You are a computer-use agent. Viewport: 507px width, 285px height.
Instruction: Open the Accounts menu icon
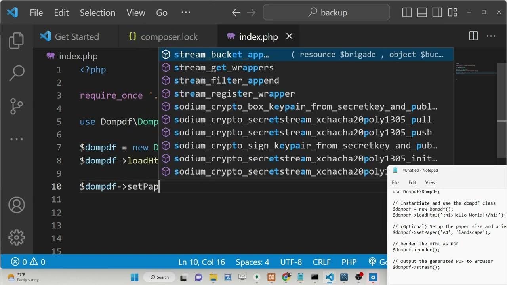pos(17,205)
